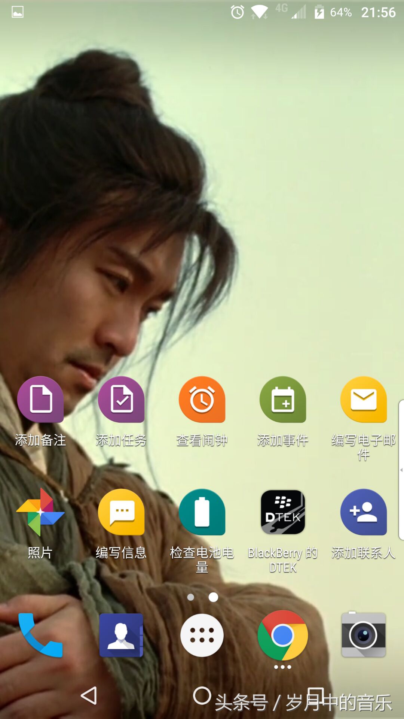Tap the battery icon in status bar

coord(319,12)
